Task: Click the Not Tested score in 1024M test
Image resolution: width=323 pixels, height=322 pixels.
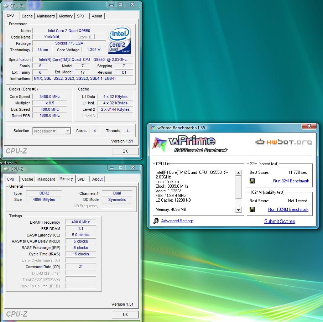Action: pyautogui.click(x=297, y=201)
